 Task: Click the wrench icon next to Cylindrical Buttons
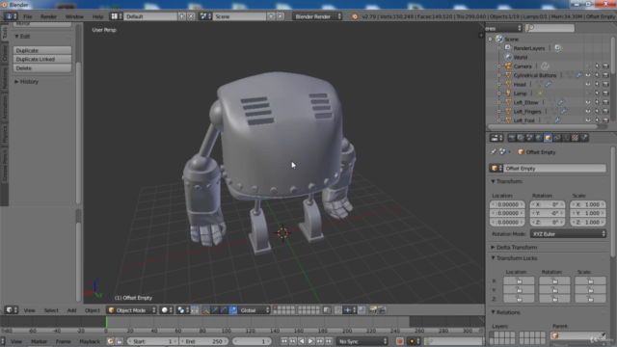[x=578, y=75]
